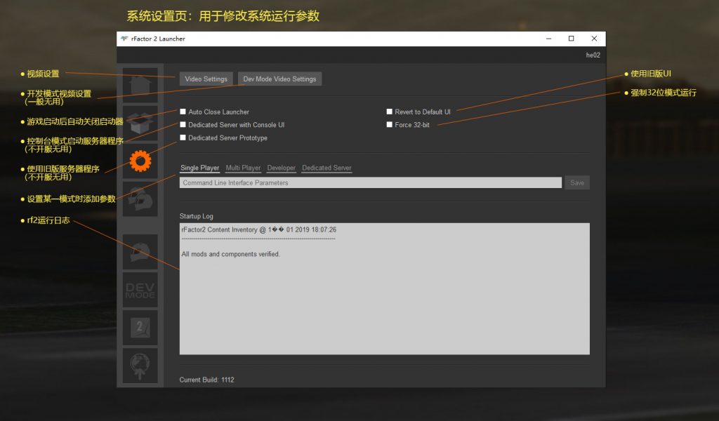This screenshot has width=719, height=421.
Task: Select the Dedicated Server tab
Action: tap(327, 168)
